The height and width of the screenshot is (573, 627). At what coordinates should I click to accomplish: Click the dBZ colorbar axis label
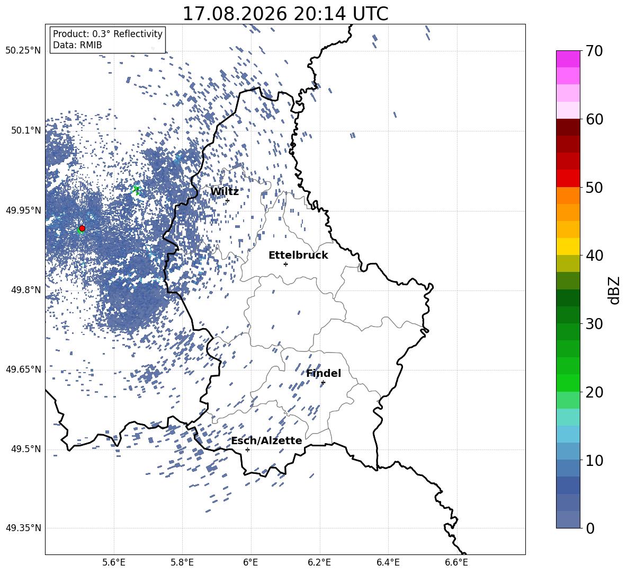click(x=614, y=290)
